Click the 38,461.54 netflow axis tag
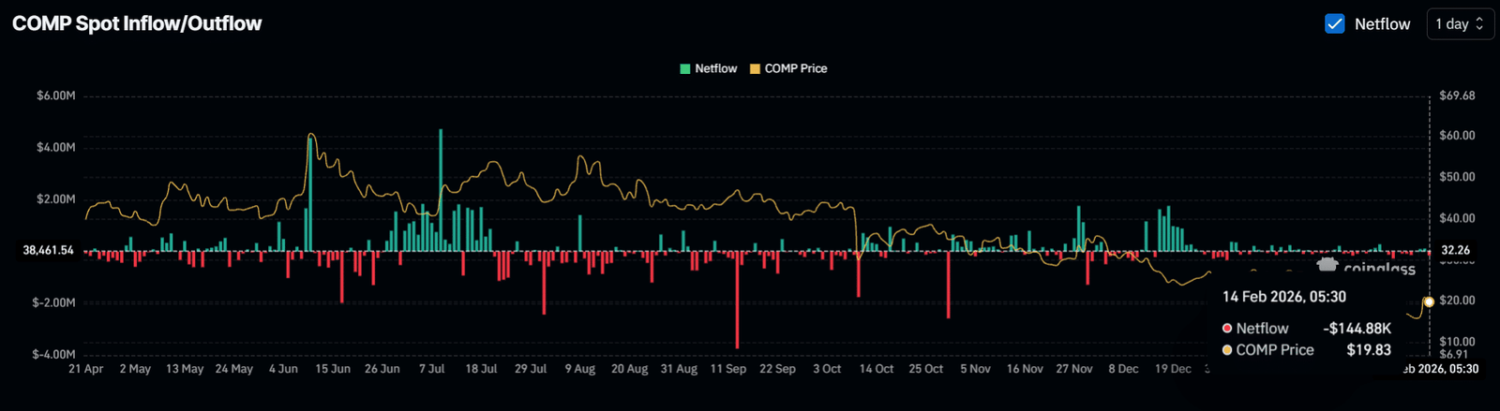 [48, 251]
